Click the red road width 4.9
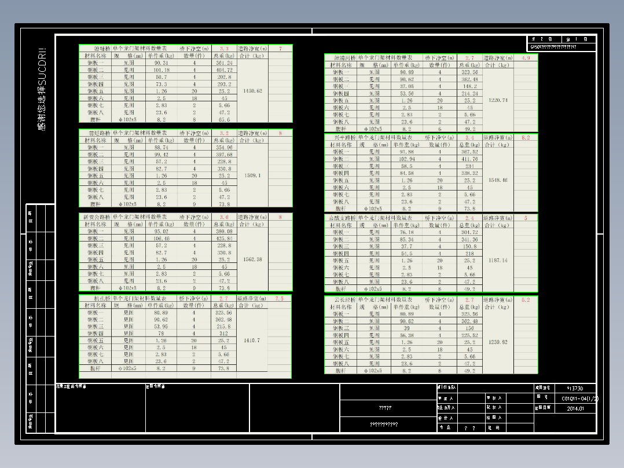This screenshot has width=624, height=468. point(526,58)
